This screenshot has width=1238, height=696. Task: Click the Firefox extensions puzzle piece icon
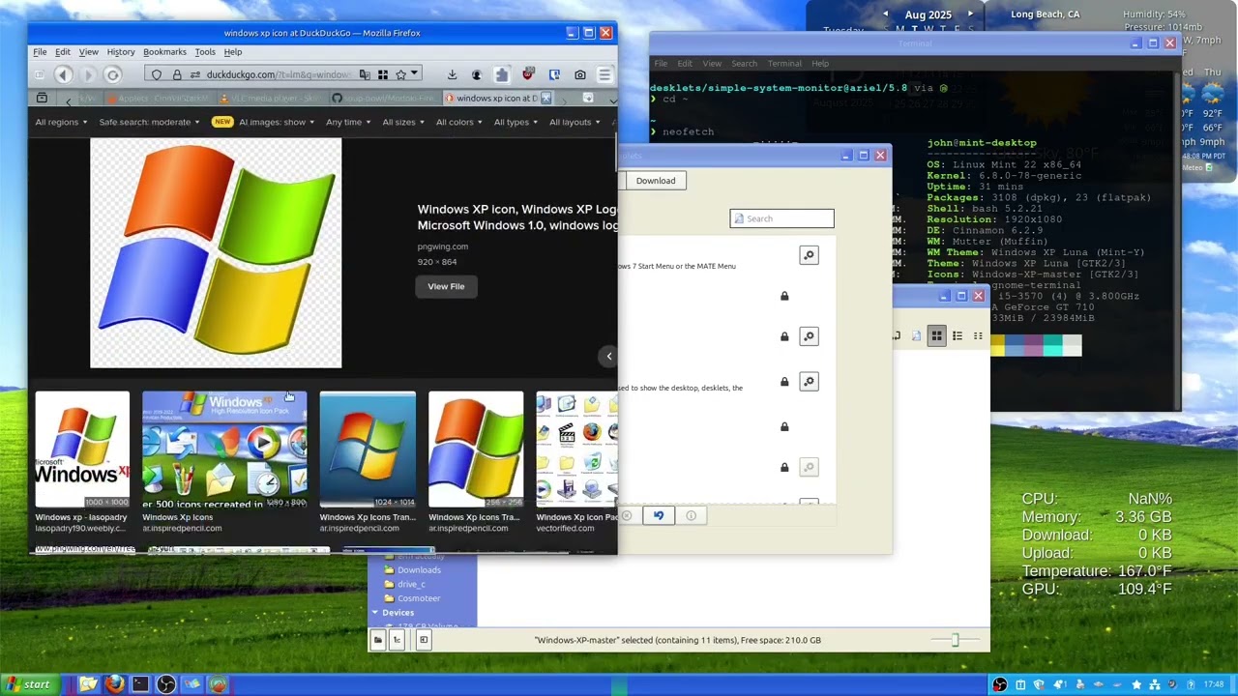(x=501, y=74)
